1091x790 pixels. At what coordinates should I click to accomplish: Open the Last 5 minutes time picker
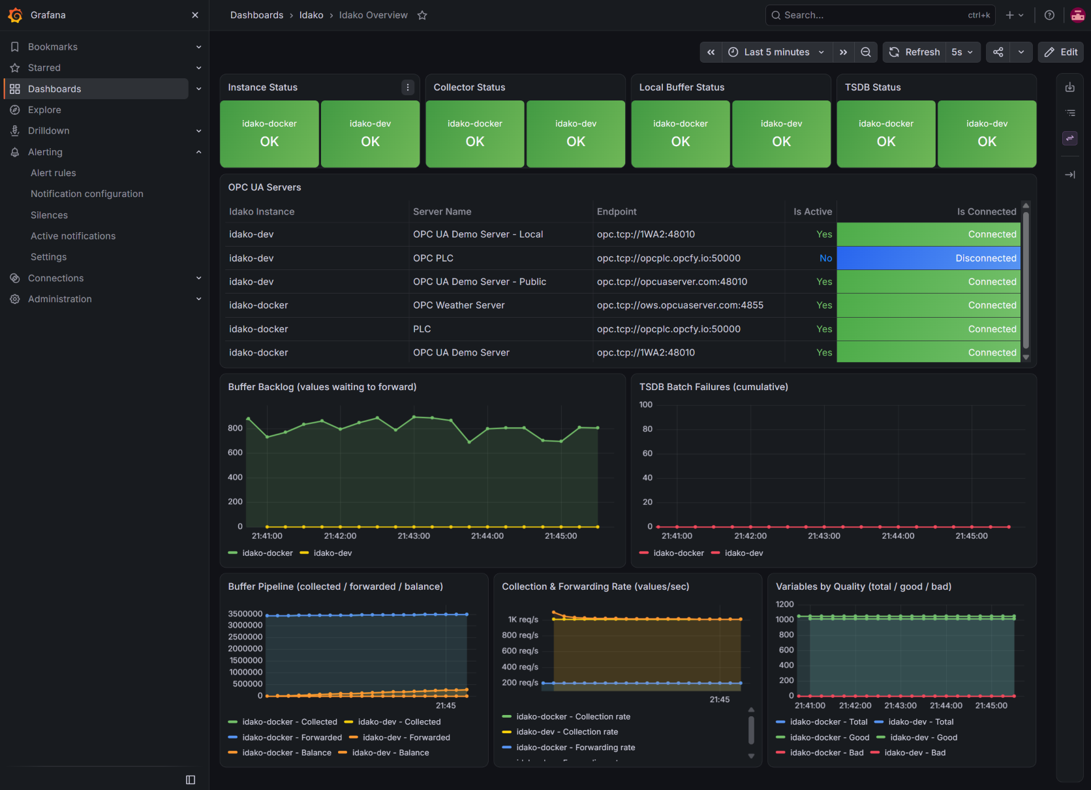[777, 52]
